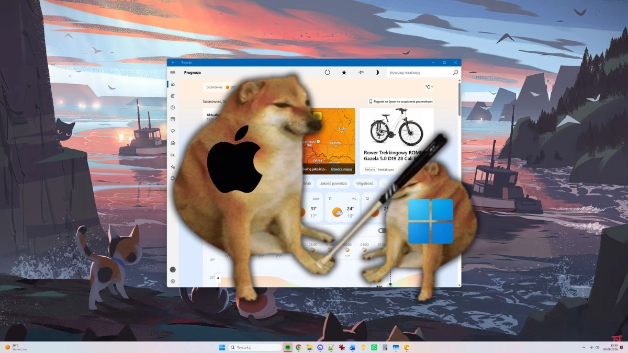This screenshot has width=628, height=353.
Task: Open the monthly calendar icon in sidebar
Action: pyautogui.click(x=173, y=119)
